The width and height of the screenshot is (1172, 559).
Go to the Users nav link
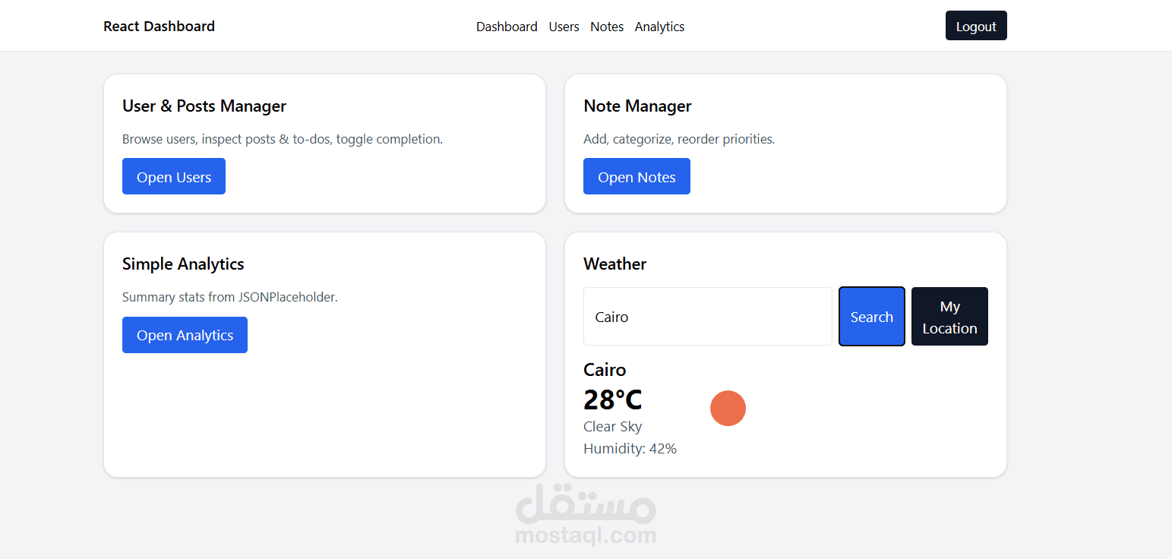pyautogui.click(x=564, y=27)
